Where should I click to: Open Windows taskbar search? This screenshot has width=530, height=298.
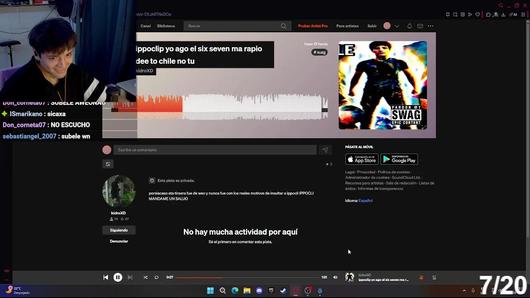(x=222, y=291)
